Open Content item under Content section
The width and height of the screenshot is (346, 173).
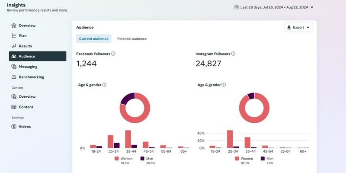[x=26, y=107]
